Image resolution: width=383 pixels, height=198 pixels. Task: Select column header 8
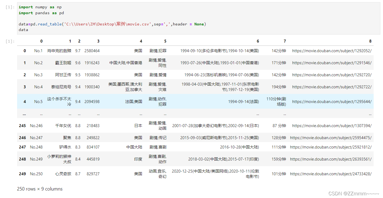point(370,41)
